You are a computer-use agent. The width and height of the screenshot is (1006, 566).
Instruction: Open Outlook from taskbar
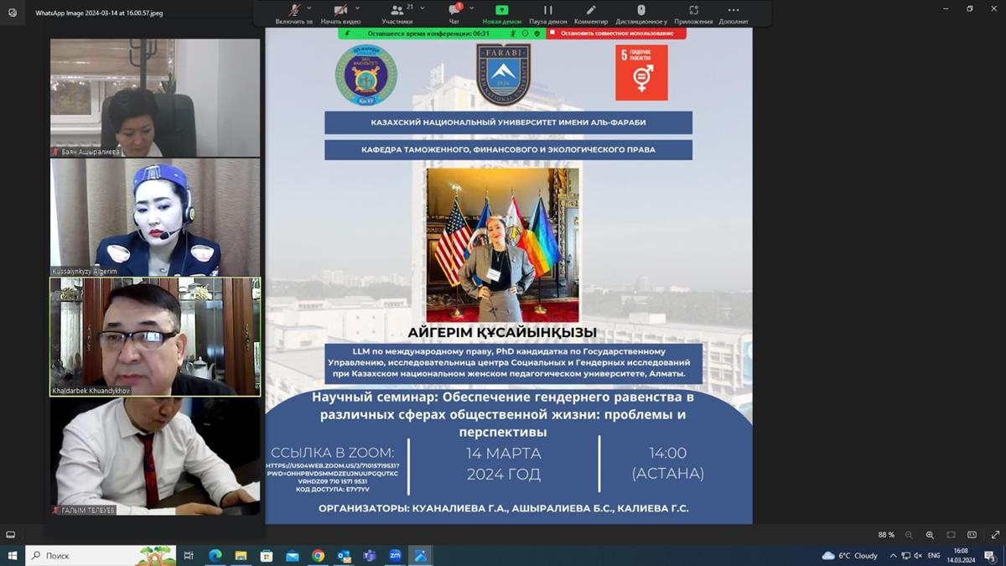pyautogui.click(x=344, y=555)
